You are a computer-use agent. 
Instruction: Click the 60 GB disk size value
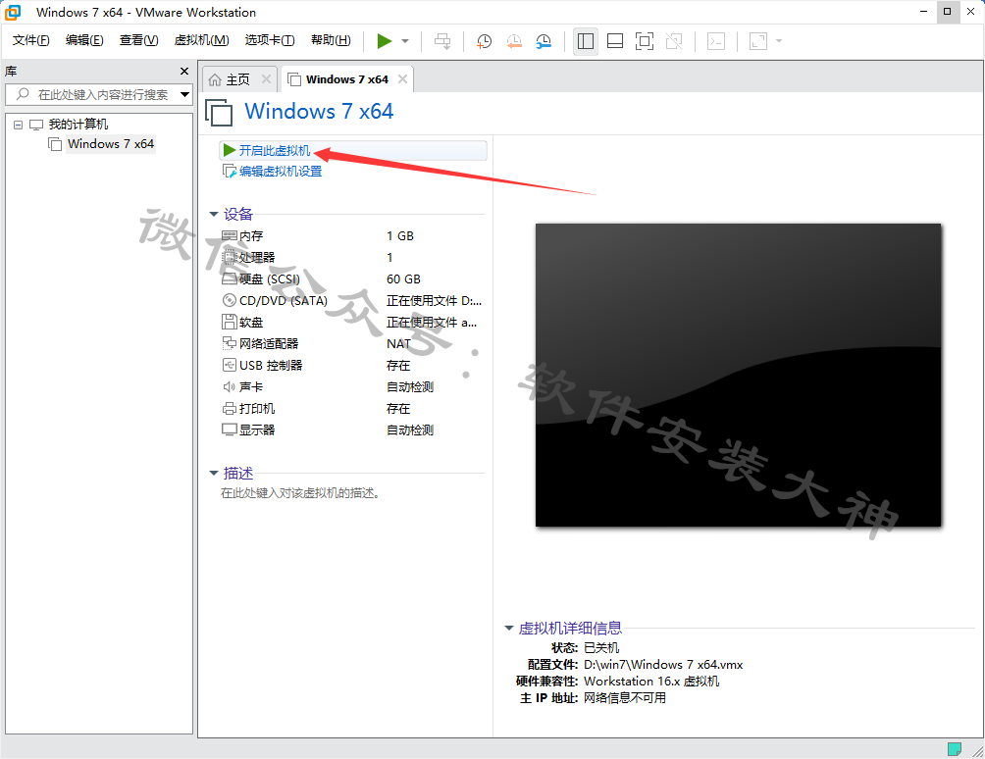[403, 279]
